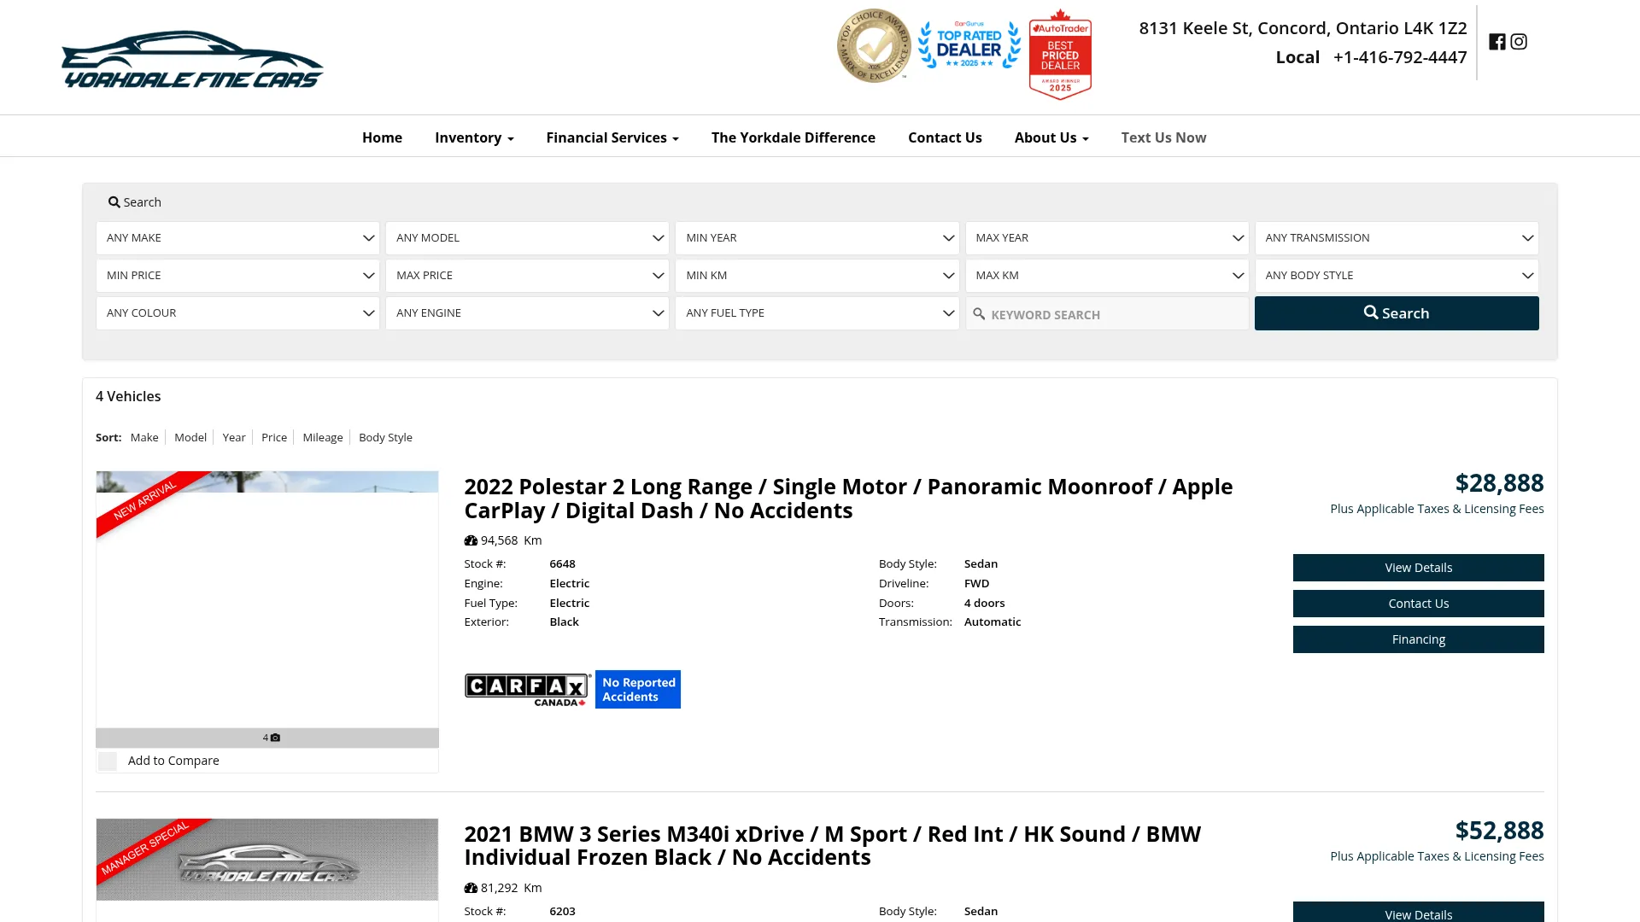The width and height of the screenshot is (1640, 922).
Task: Go to Contact Us in the navigation bar
Action: click(x=945, y=137)
